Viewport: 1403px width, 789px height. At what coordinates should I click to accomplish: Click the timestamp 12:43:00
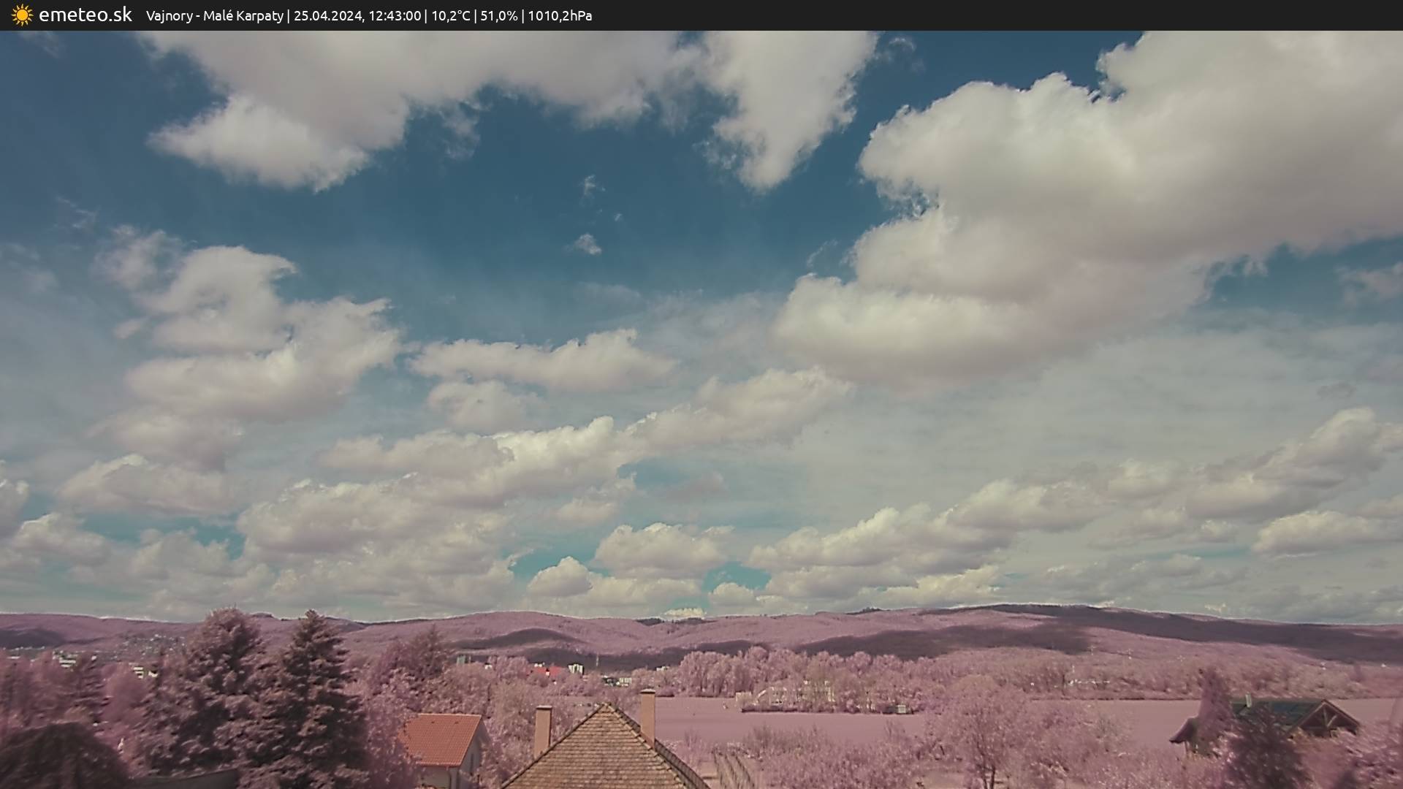click(395, 16)
